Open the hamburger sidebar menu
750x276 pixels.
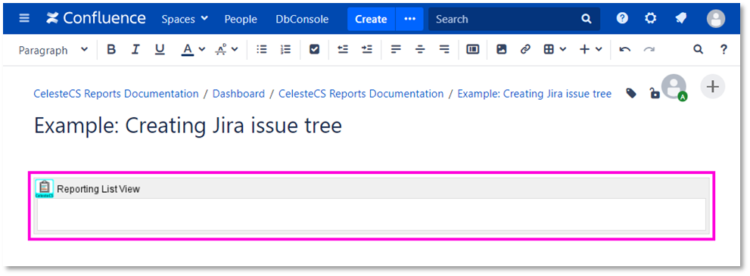tap(24, 19)
